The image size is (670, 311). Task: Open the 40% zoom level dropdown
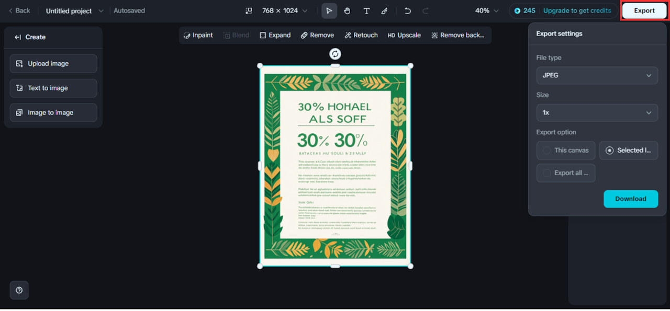tap(487, 10)
